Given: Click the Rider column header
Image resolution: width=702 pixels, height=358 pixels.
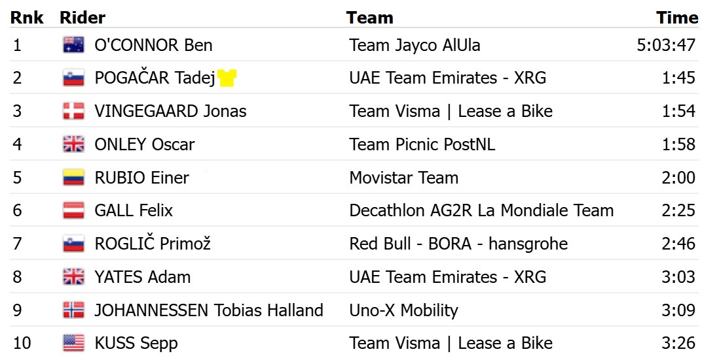Looking at the screenshot, I should [83, 18].
